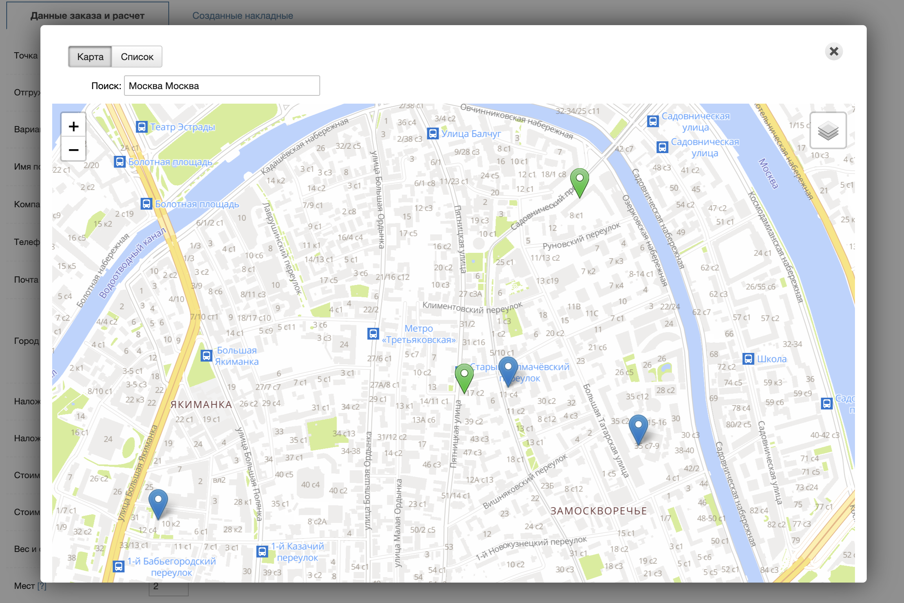904x603 pixels.
Task: Focus the Поиск search field
Action: 222,86
